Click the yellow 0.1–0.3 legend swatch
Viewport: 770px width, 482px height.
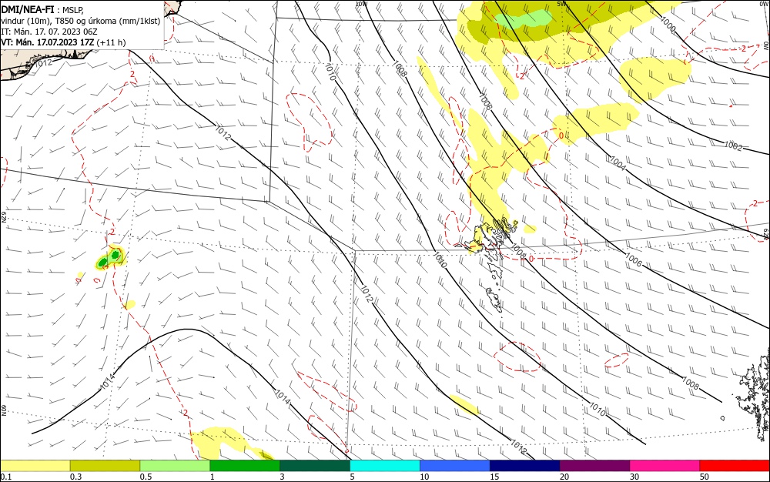(x=35, y=466)
